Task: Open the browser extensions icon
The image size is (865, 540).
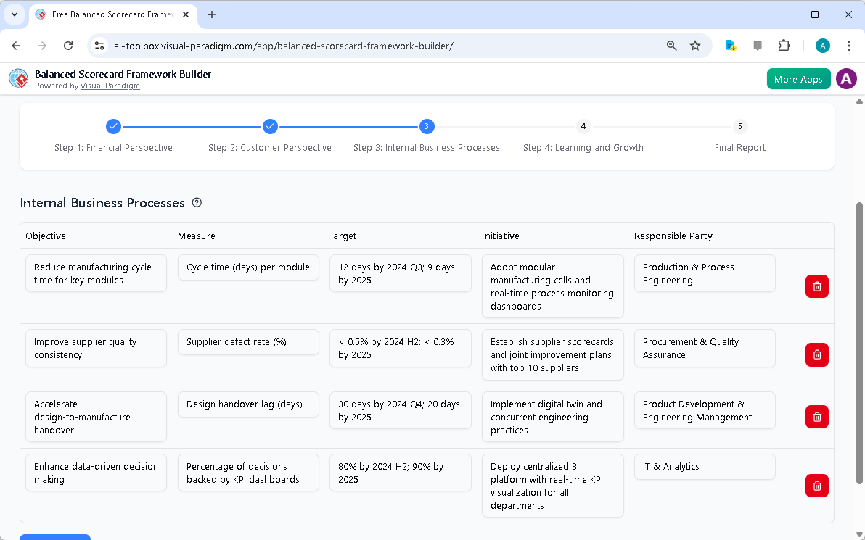Action: (784, 45)
